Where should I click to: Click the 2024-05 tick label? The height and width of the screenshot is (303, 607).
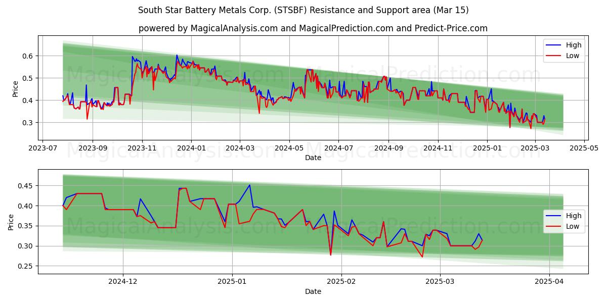coord(289,148)
